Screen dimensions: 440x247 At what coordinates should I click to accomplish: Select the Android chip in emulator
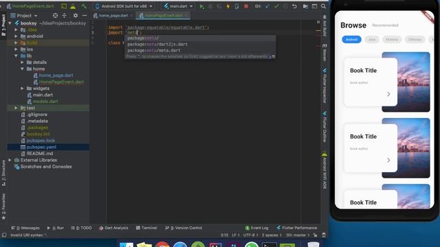click(351, 40)
